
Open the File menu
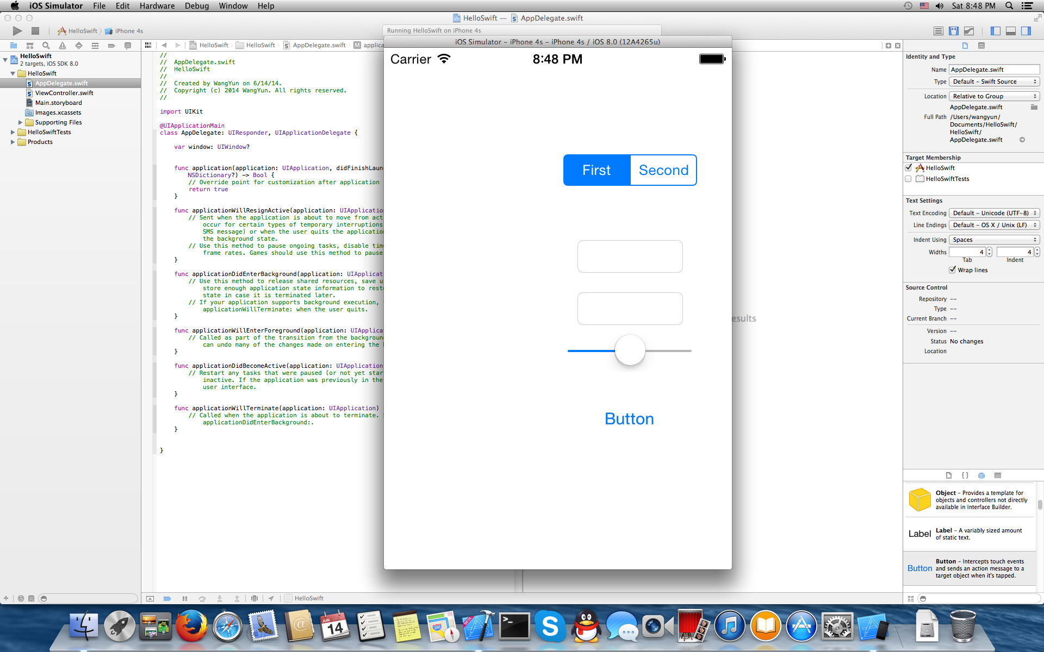point(99,6)
